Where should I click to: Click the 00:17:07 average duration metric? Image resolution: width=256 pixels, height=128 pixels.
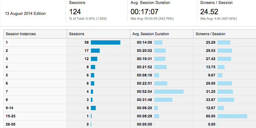145,12
